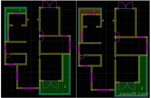Select top double door of left plan

[x=50, y=4]
